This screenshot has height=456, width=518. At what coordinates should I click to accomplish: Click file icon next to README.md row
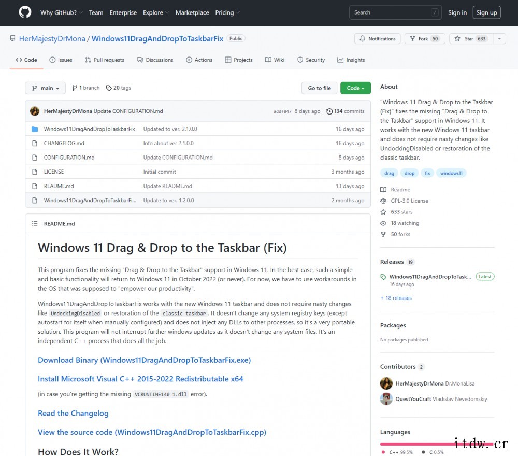click(35, 186)
